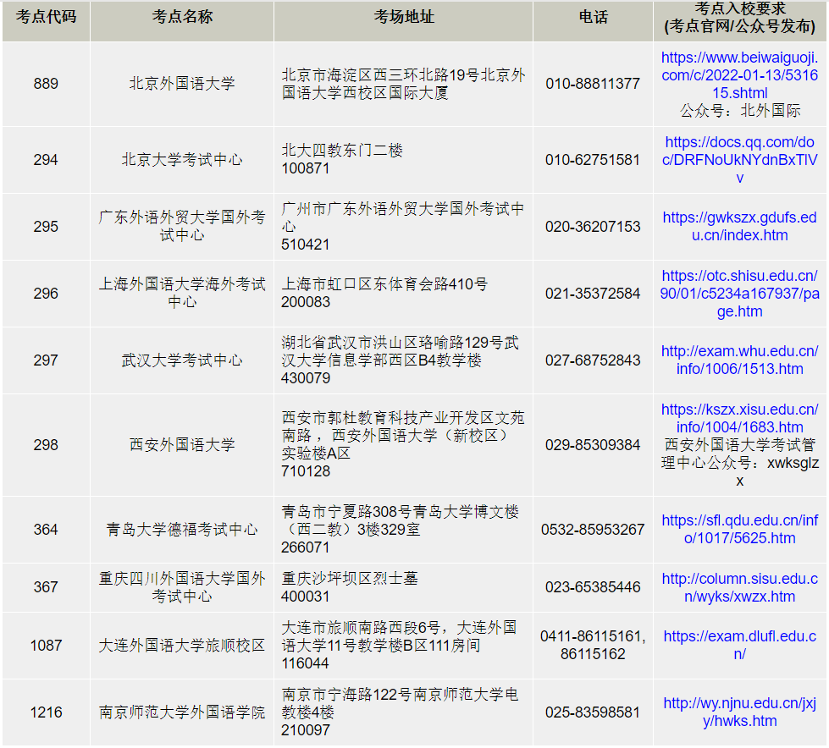This screenshot has height=748, width=829.
Task: Click the name 大连外国语大学旅顺校区
Action: tap(182, 645)
